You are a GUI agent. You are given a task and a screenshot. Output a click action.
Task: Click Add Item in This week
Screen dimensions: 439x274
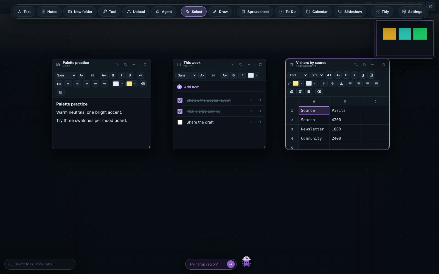tap(188, 87)
